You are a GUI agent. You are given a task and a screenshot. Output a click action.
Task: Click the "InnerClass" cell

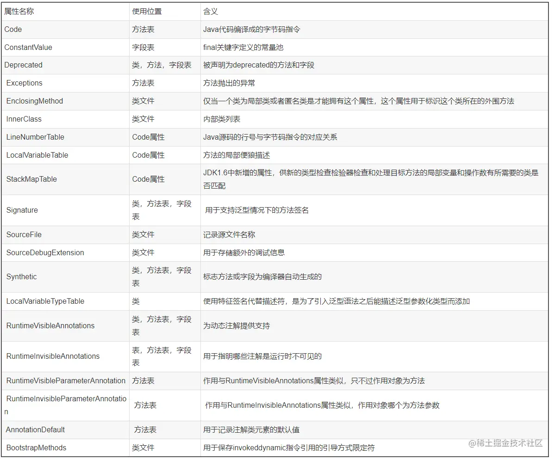point(65,119)
